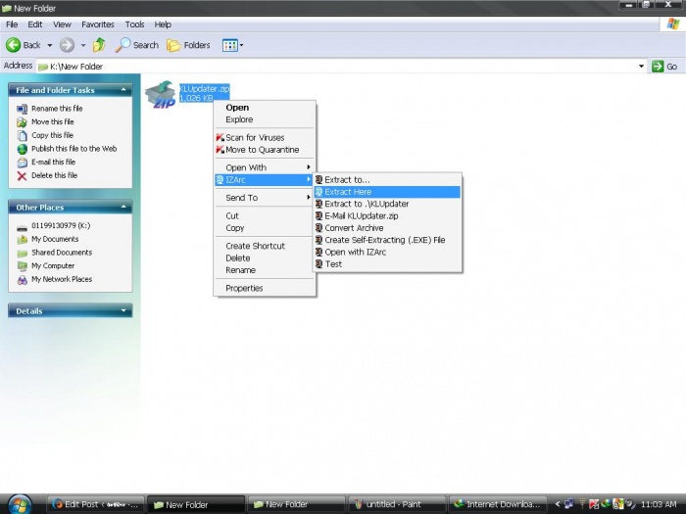Select Open with IZArc
Image resolution: width=686 pixels, height=514 pixels.
click(387, 253)
